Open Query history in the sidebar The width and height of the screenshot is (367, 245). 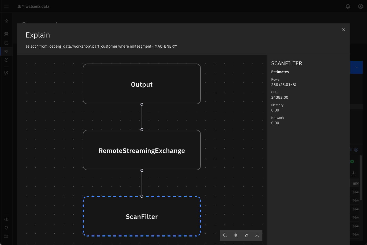[x=6, y=60]
